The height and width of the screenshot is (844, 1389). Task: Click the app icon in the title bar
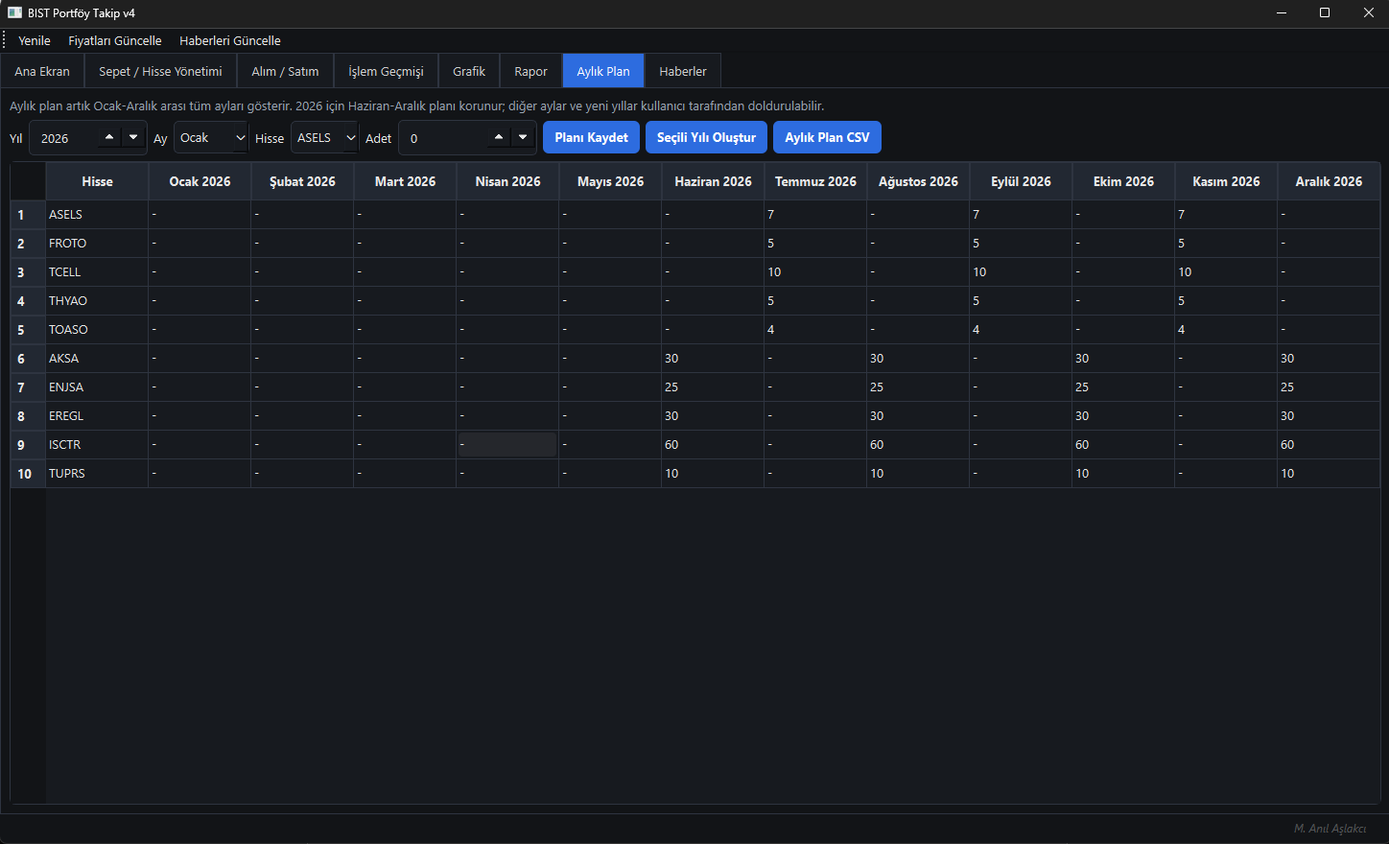pyautogui.click(x=14, y=12)
